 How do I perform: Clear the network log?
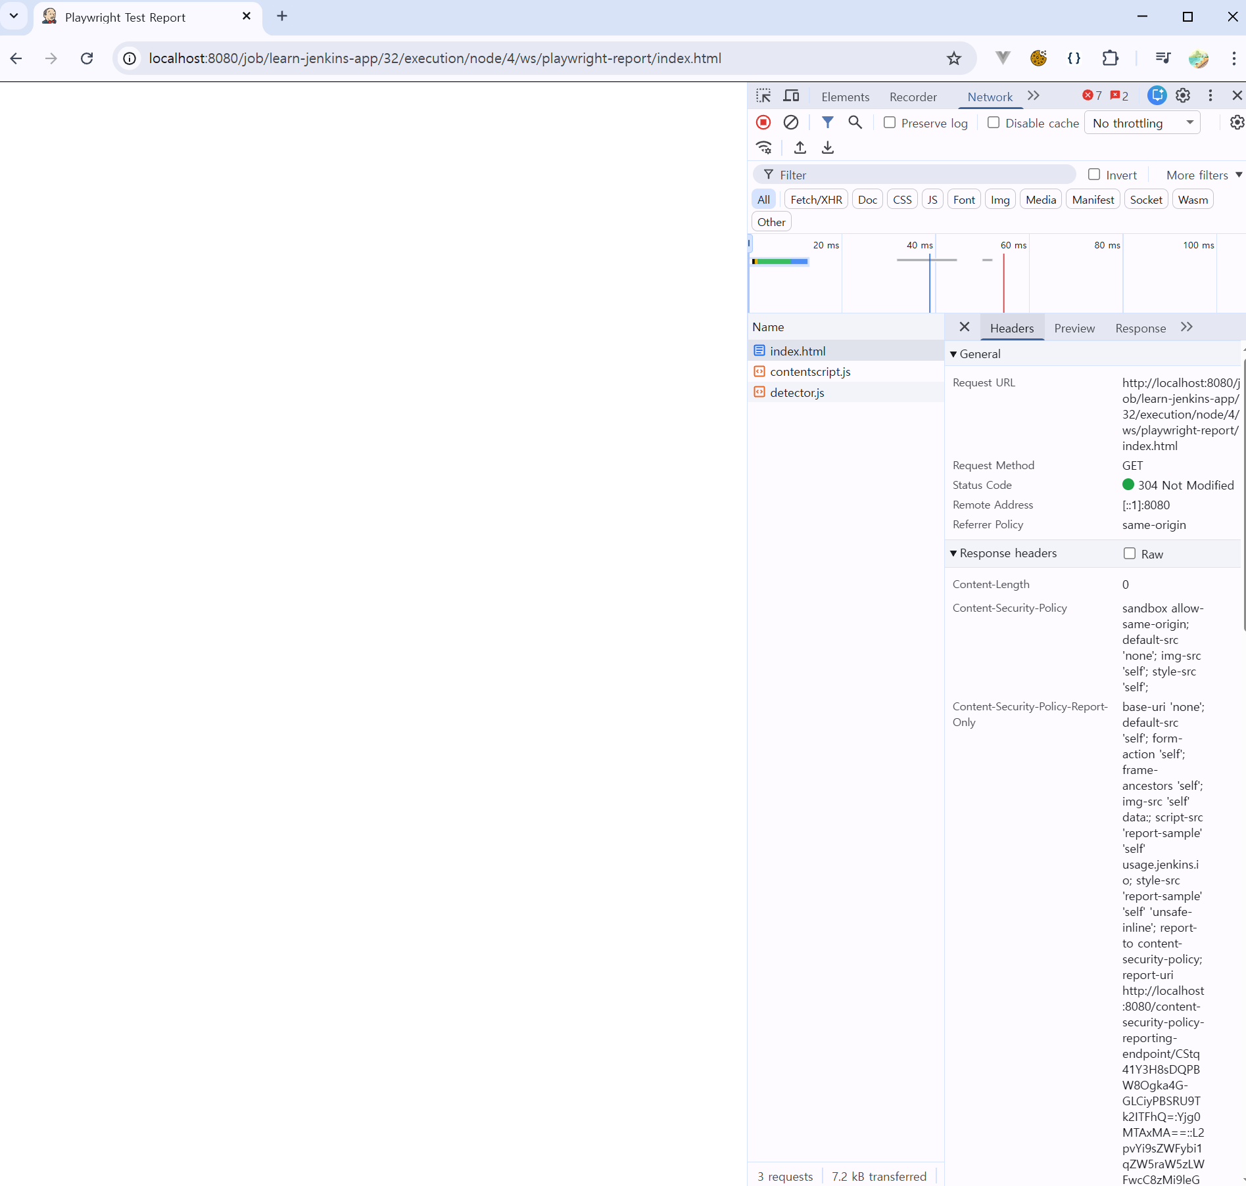(791, 122)
